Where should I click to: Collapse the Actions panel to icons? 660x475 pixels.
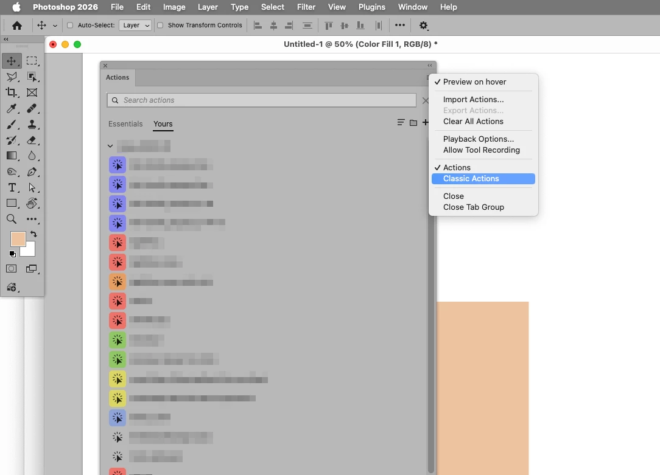point(430,65)
